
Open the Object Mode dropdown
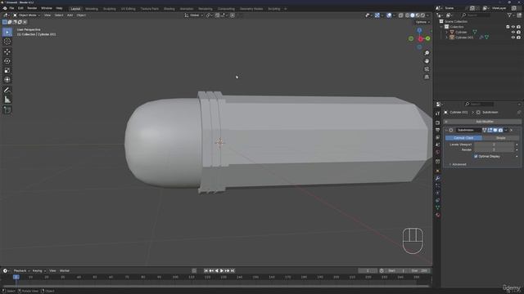pos(26,16)
